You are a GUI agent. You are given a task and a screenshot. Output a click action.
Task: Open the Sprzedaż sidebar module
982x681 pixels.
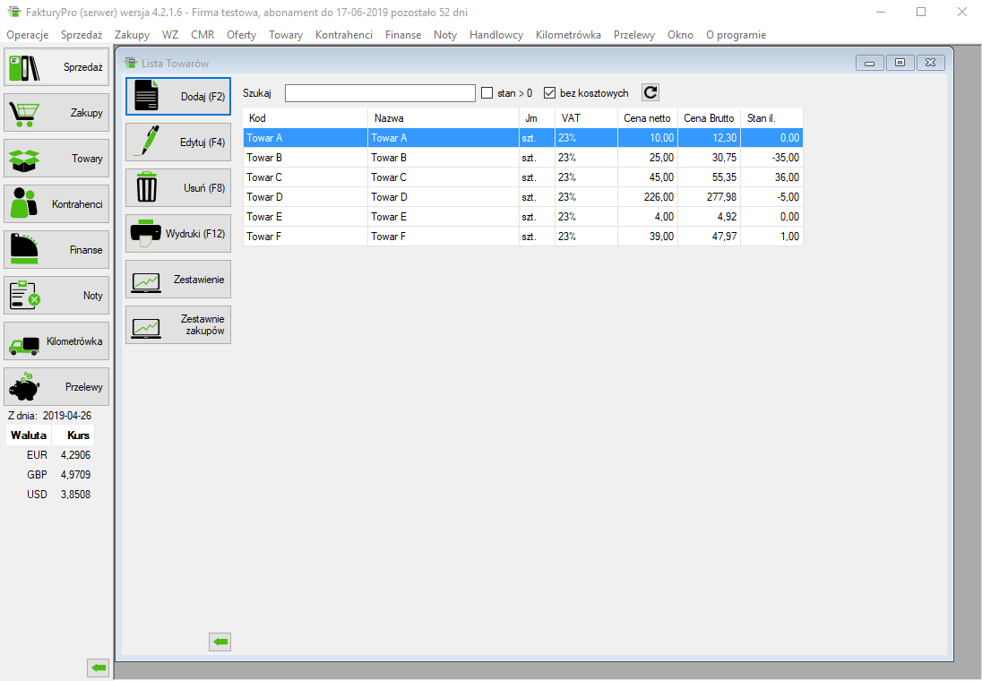[56, 67]
